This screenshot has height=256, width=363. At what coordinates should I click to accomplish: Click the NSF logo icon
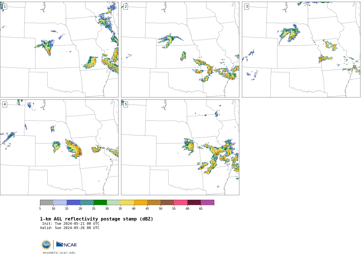tap(46, 245)
